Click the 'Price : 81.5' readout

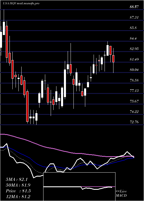(x=18, y=191)
